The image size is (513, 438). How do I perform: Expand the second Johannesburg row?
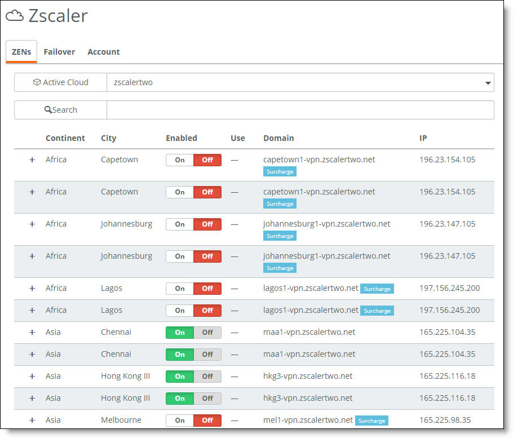point(32,256)
